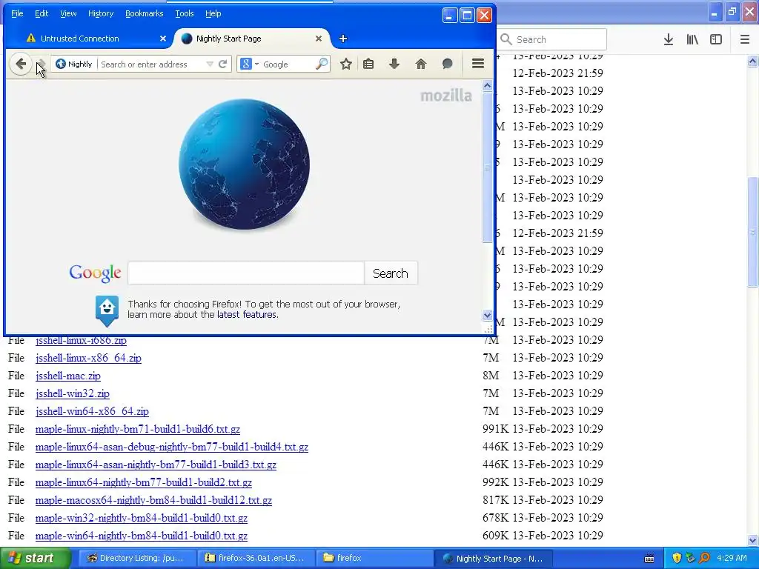Click the snippet house icon beside the Firefox message
This screenshot has height=569, width=759.
coord(107,310)
